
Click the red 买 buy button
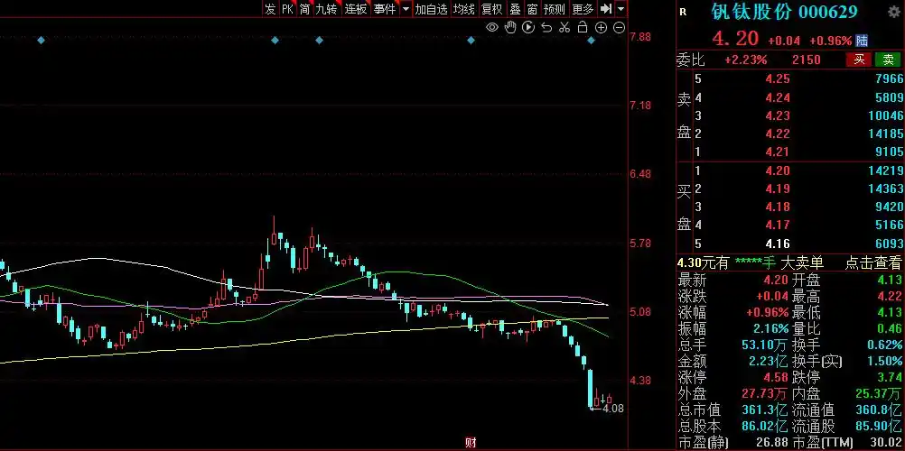click(x=860, y=60)
